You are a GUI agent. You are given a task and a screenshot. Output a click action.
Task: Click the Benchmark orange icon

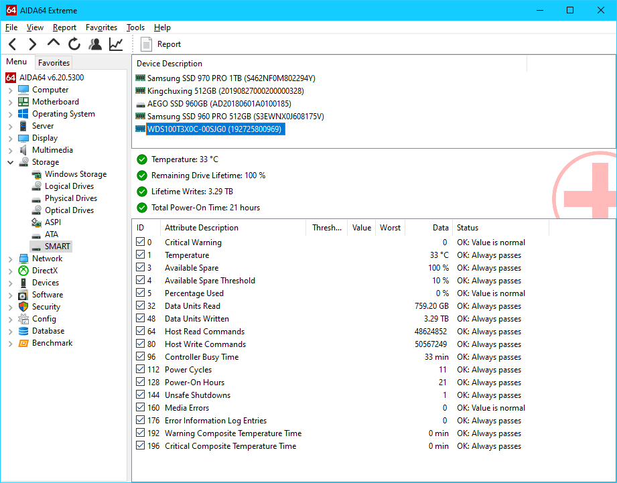click(x=23, y=344)
